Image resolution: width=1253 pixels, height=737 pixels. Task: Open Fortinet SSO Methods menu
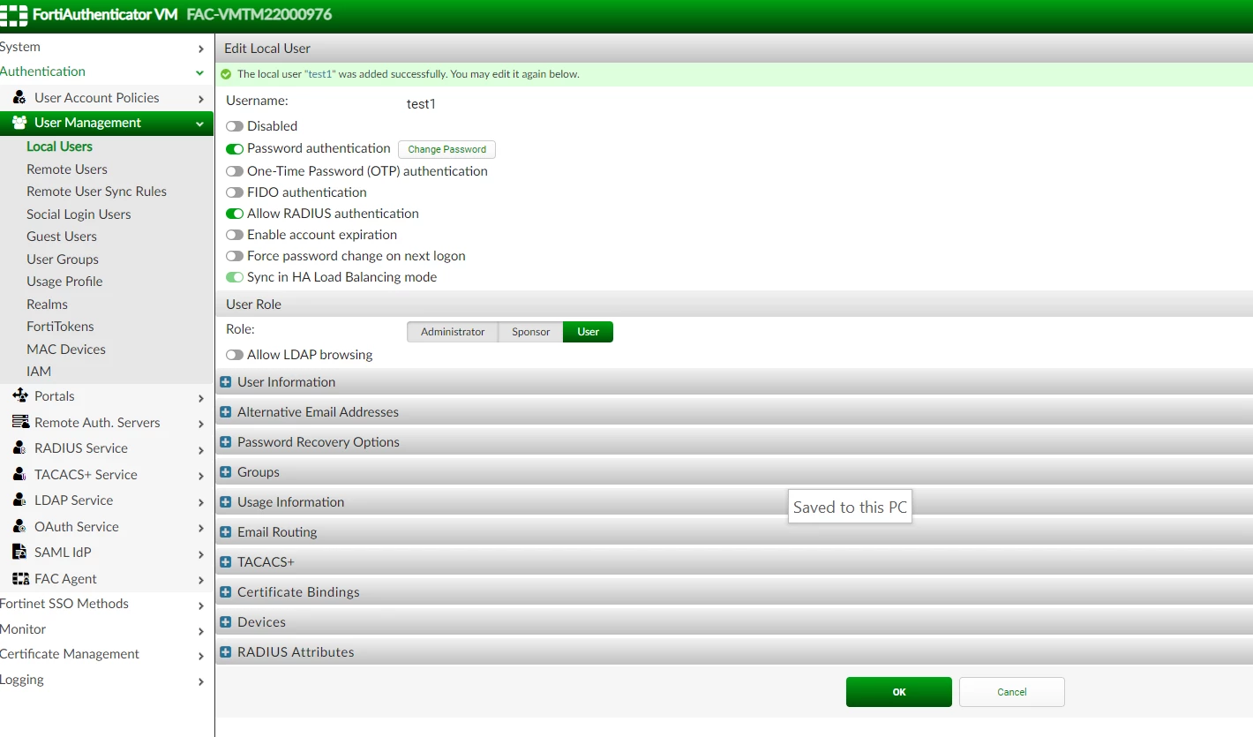click(x=106, y=604)
